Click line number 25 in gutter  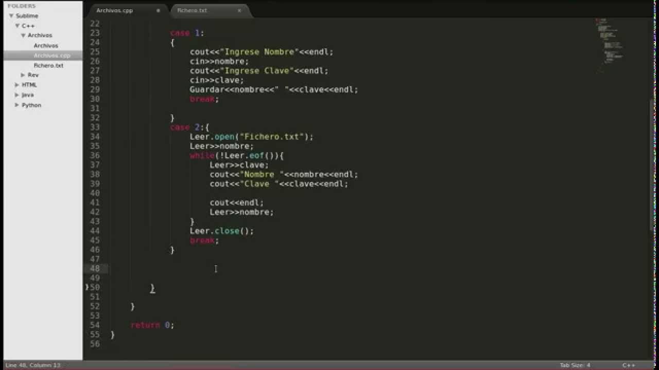coord(95,52)
